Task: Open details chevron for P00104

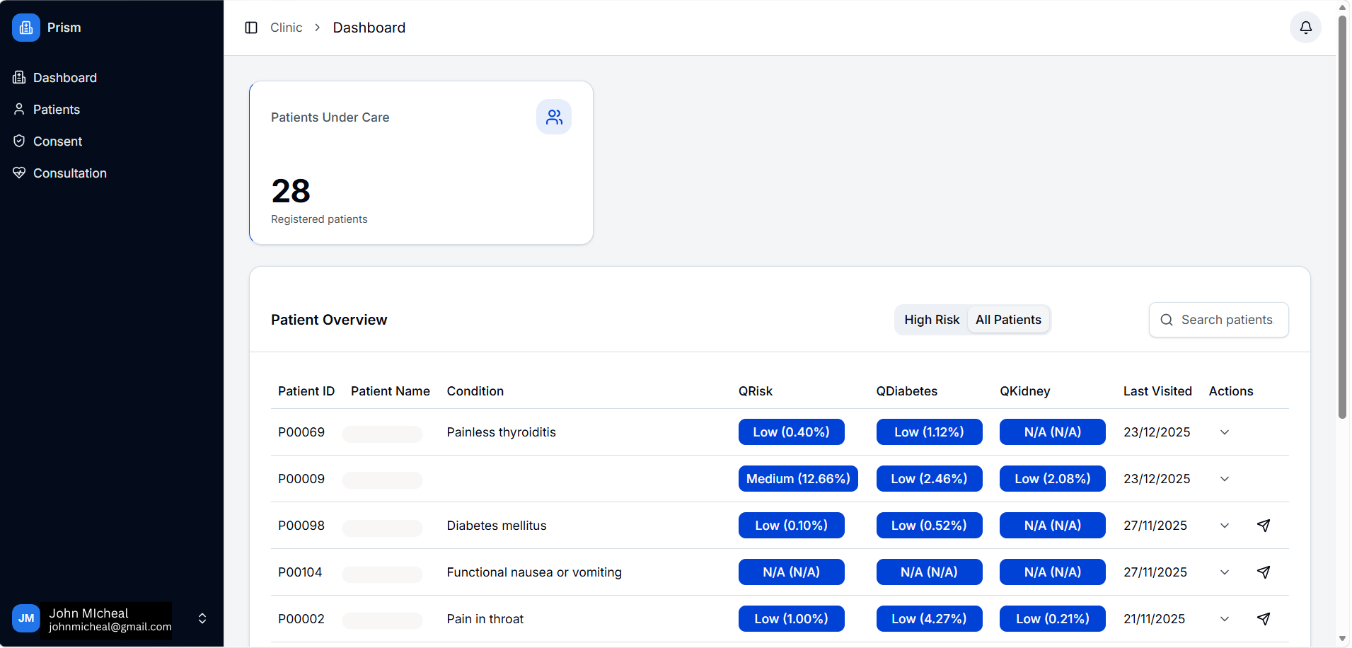Action: coord(1225,572)
